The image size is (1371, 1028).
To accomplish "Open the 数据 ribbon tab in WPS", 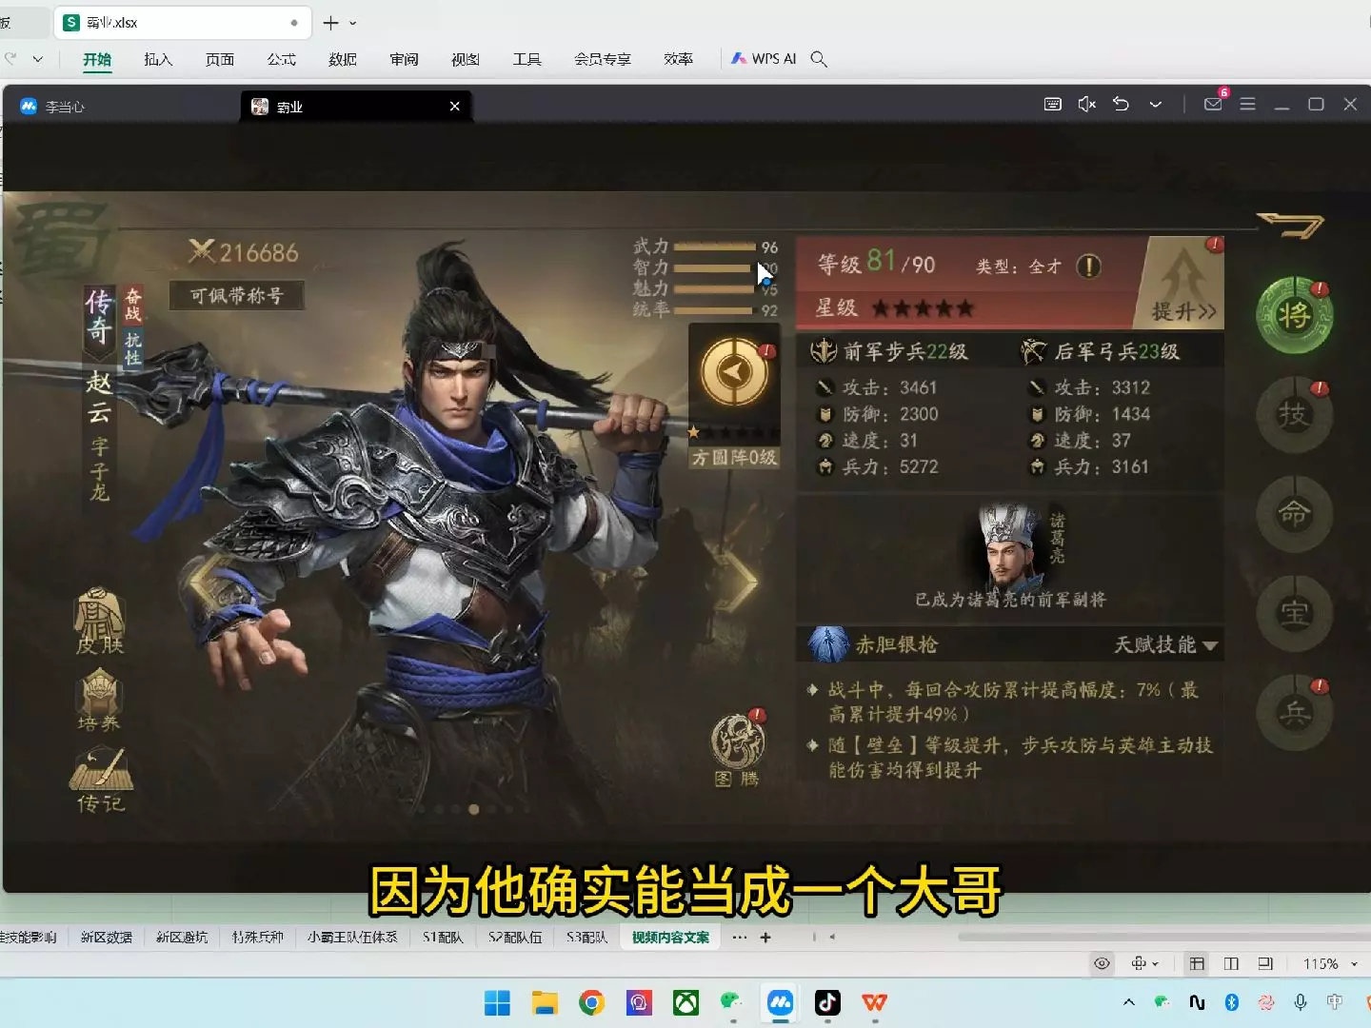I will pyautogui.click(x=343, y=59).
